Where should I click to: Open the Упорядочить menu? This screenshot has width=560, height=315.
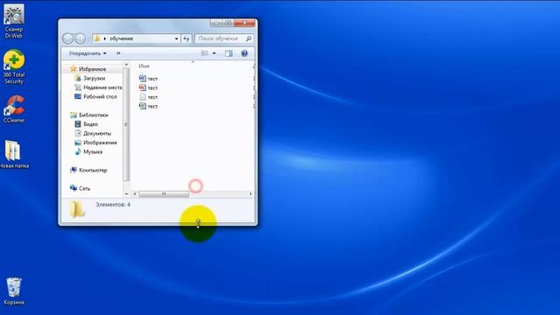tap(87, 53)
